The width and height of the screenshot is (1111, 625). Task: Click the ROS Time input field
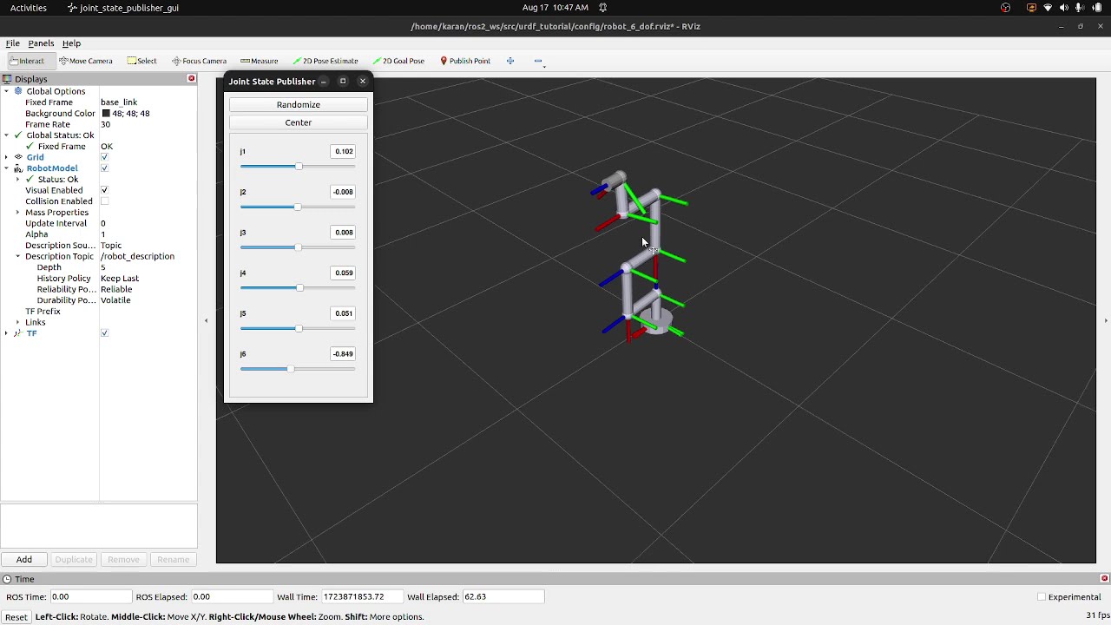90,597
